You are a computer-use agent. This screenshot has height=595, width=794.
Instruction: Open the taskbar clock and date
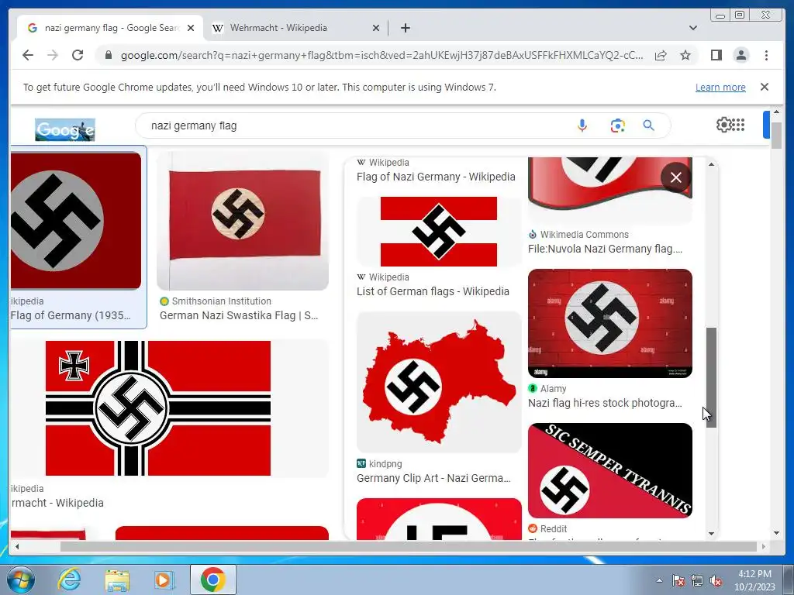[754, 580]
